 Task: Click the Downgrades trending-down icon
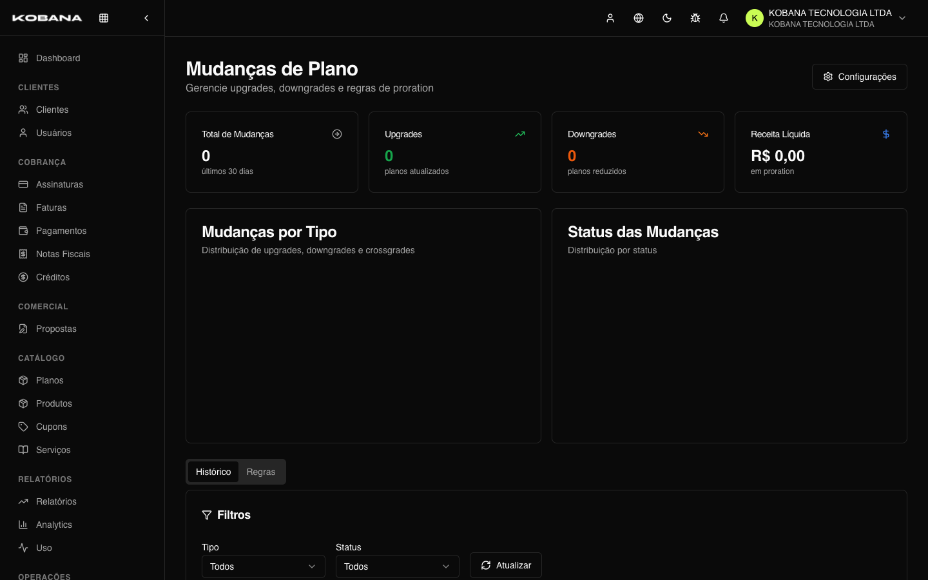[703, 134]
